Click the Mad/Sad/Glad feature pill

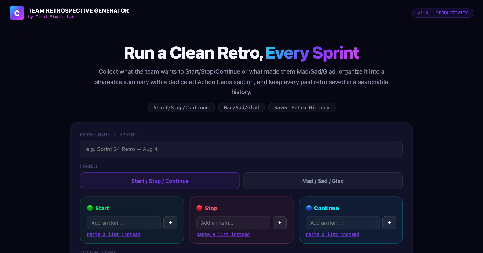(x=241, y=108)
